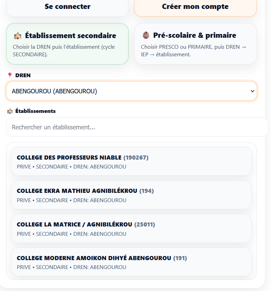Select the Établissement secondaire option card
Image resolution: width=271 pixels, height=291 pixels.
67,44
